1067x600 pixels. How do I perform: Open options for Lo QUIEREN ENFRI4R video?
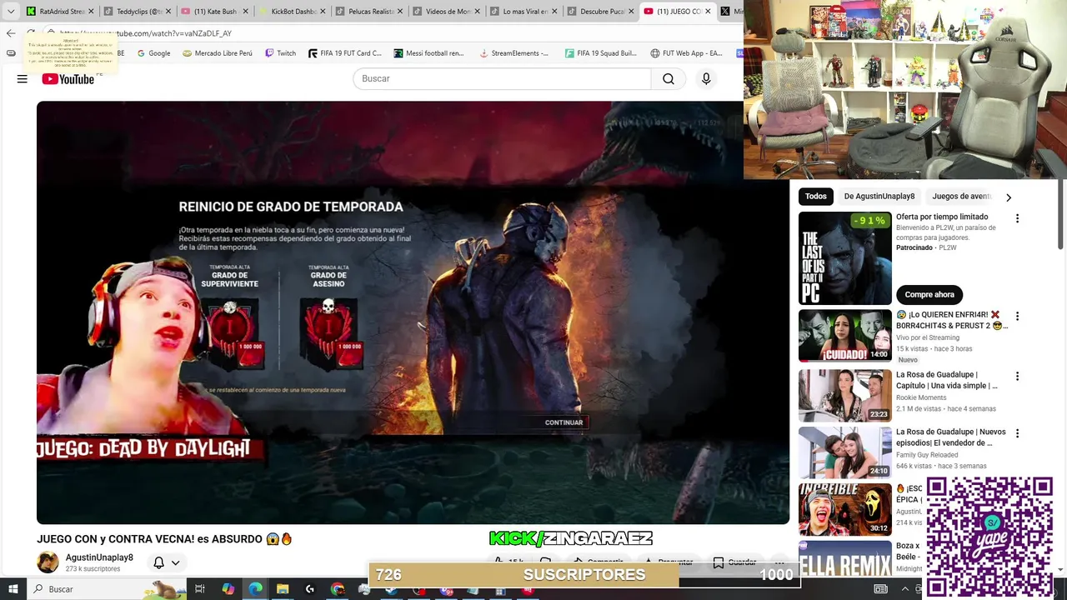click(1017, 317)
